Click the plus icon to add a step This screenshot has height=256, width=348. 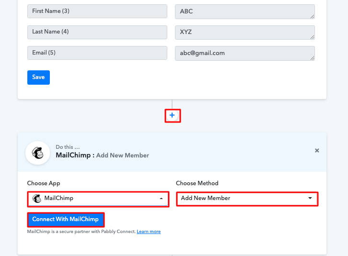click(x=172, y=115)
